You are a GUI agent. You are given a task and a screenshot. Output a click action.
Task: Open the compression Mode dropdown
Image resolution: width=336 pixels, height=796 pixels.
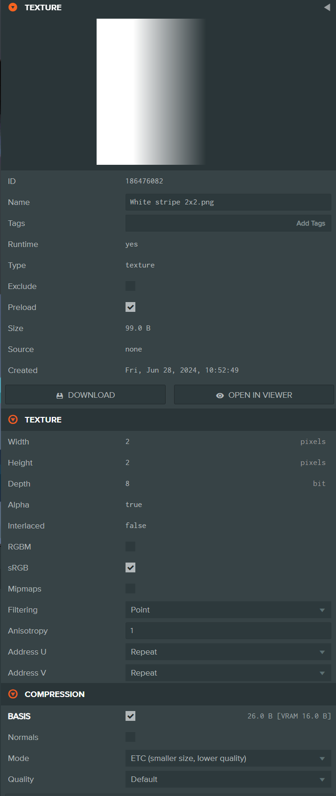pyautogui.click(x=228, y=758)
